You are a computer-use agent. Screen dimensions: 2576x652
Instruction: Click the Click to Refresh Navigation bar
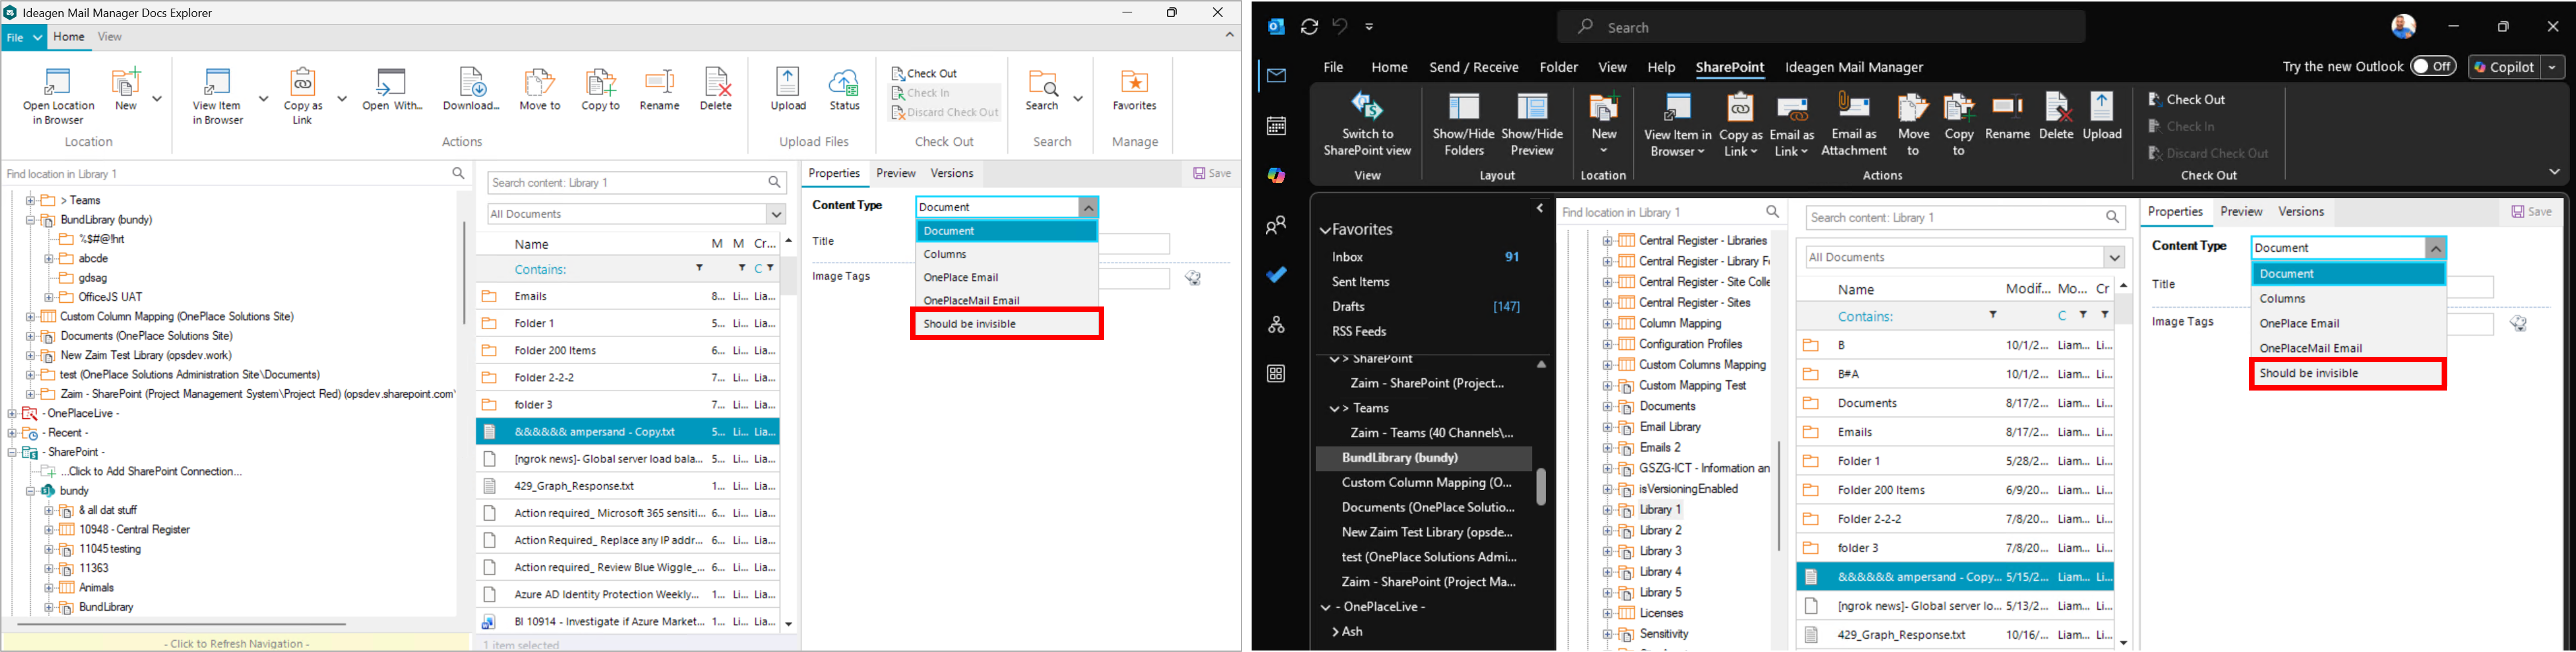[236, 643]
